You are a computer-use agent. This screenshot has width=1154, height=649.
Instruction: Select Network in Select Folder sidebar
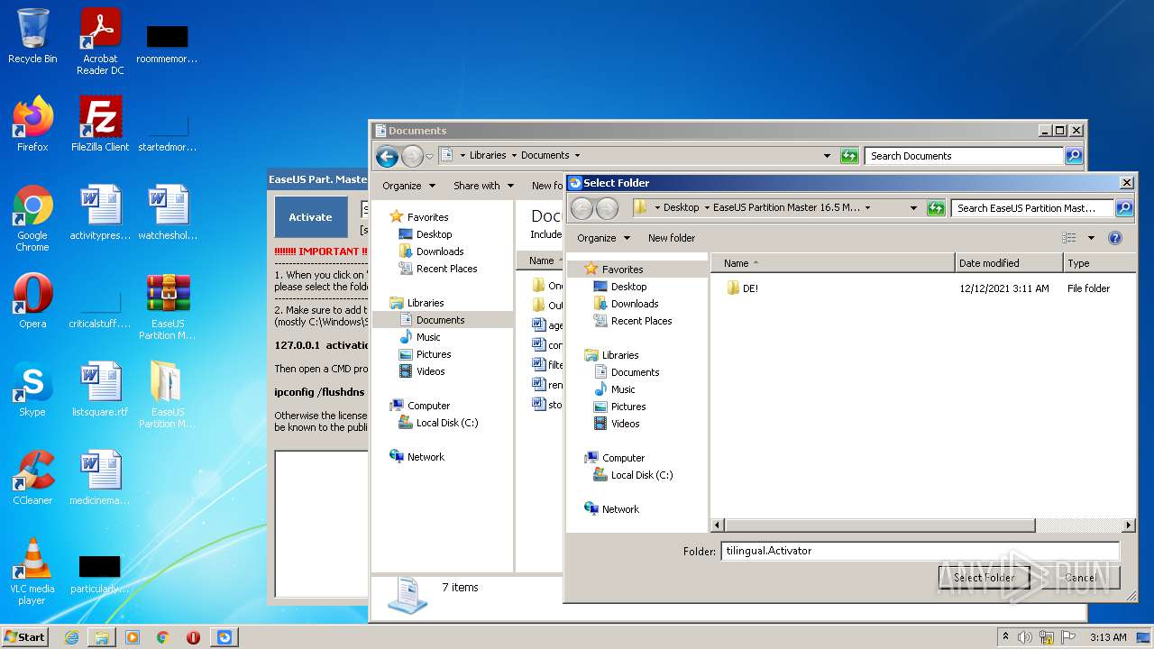(620, 509)
